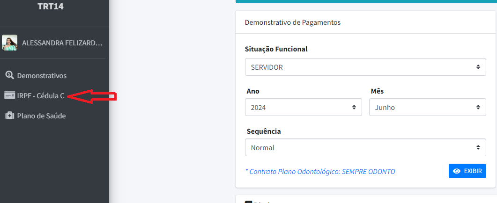Click the eye icon on EXIBIR button
Image resolution: width=497 pixels, height=203 pixels.
pos(457,171)
